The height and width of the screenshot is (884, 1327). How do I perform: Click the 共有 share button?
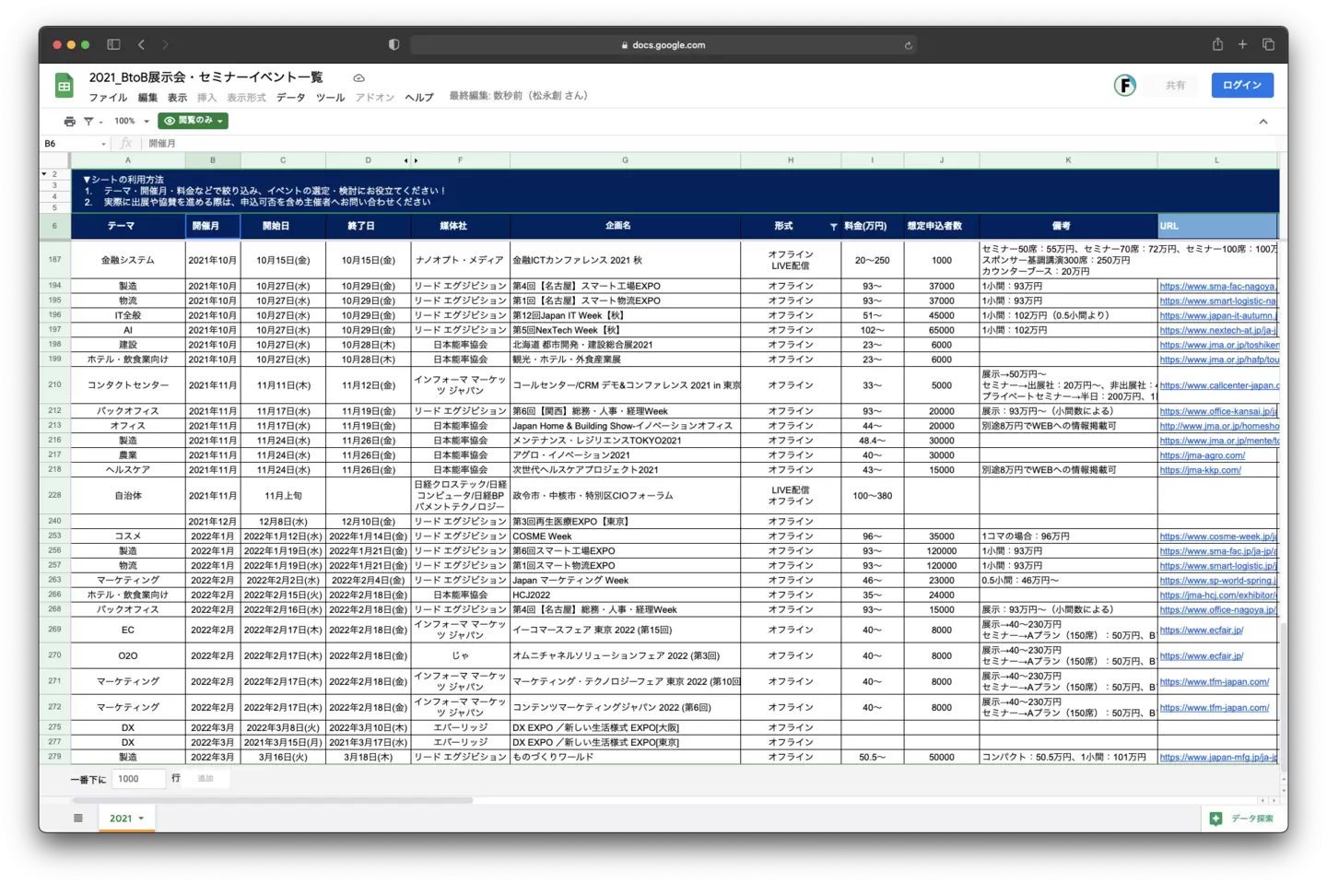pyautogui.click(x=1175, y=85)
